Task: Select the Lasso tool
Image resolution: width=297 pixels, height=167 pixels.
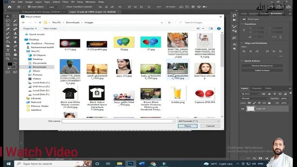Action: (x=8, y=20)
